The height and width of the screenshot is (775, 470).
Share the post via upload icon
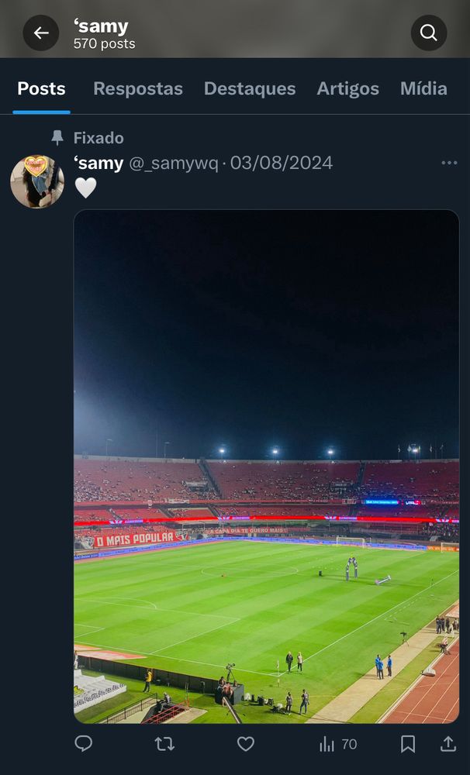coord(448,743)
